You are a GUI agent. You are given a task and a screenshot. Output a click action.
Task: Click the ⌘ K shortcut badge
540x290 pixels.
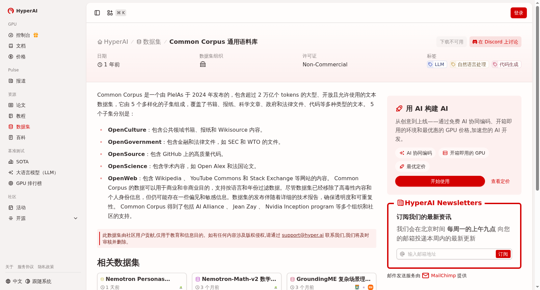click(121, 13)
